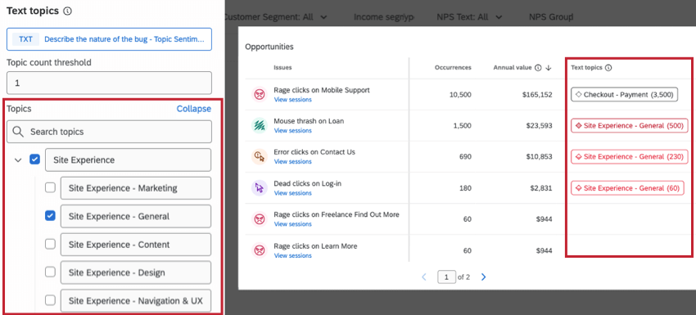Viewport: 696px width, 315px height.
Task: Tick the Site Experience - Design checkbox
Action: (51, 272)
